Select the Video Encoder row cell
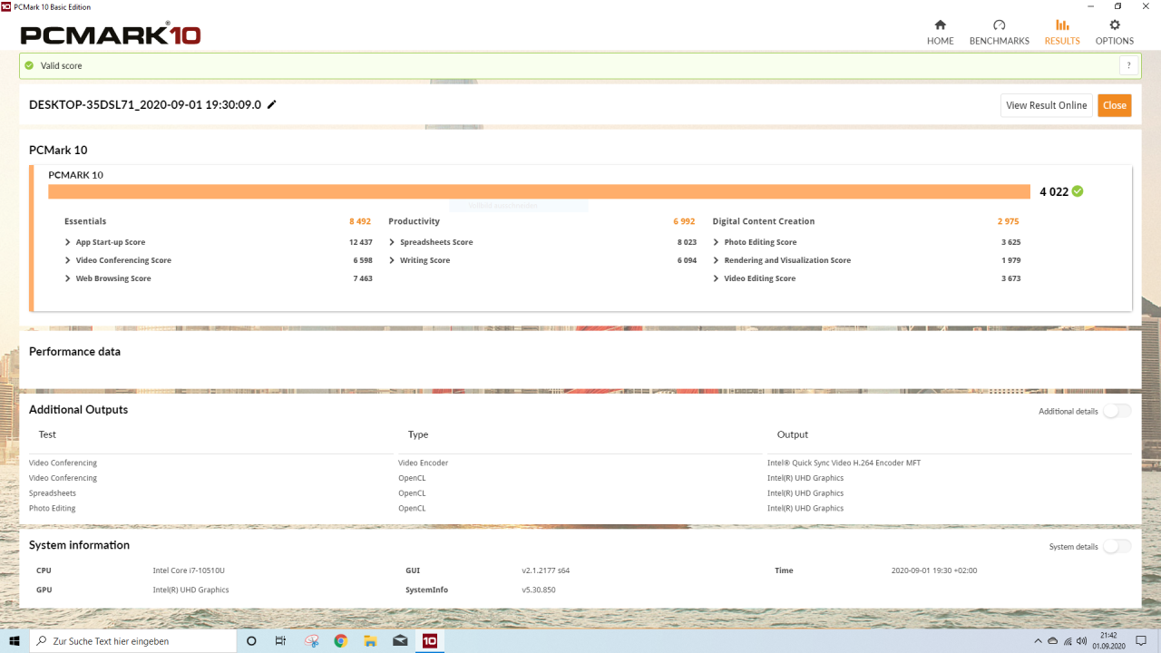This screenshot has height=653, width=1161. (424, 463)
